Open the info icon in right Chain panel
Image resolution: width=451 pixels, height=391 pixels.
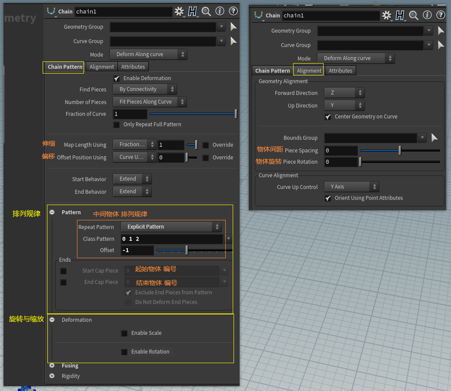[x=427, y=15]
